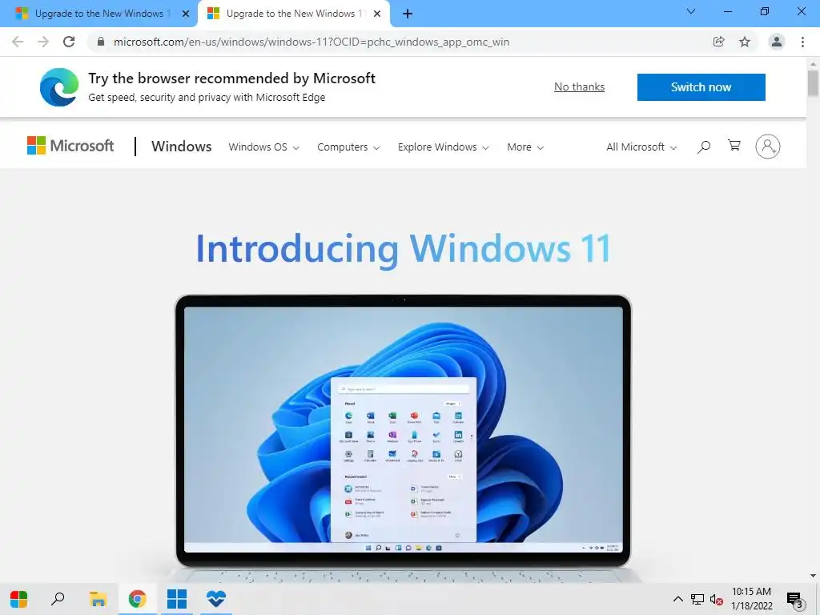
Task: Go back with the browser back arrow
Action: (x=18, y=42)
